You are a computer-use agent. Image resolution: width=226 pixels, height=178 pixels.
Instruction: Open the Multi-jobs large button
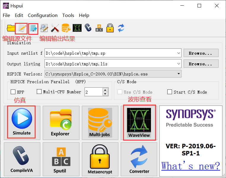coord(100,123)
